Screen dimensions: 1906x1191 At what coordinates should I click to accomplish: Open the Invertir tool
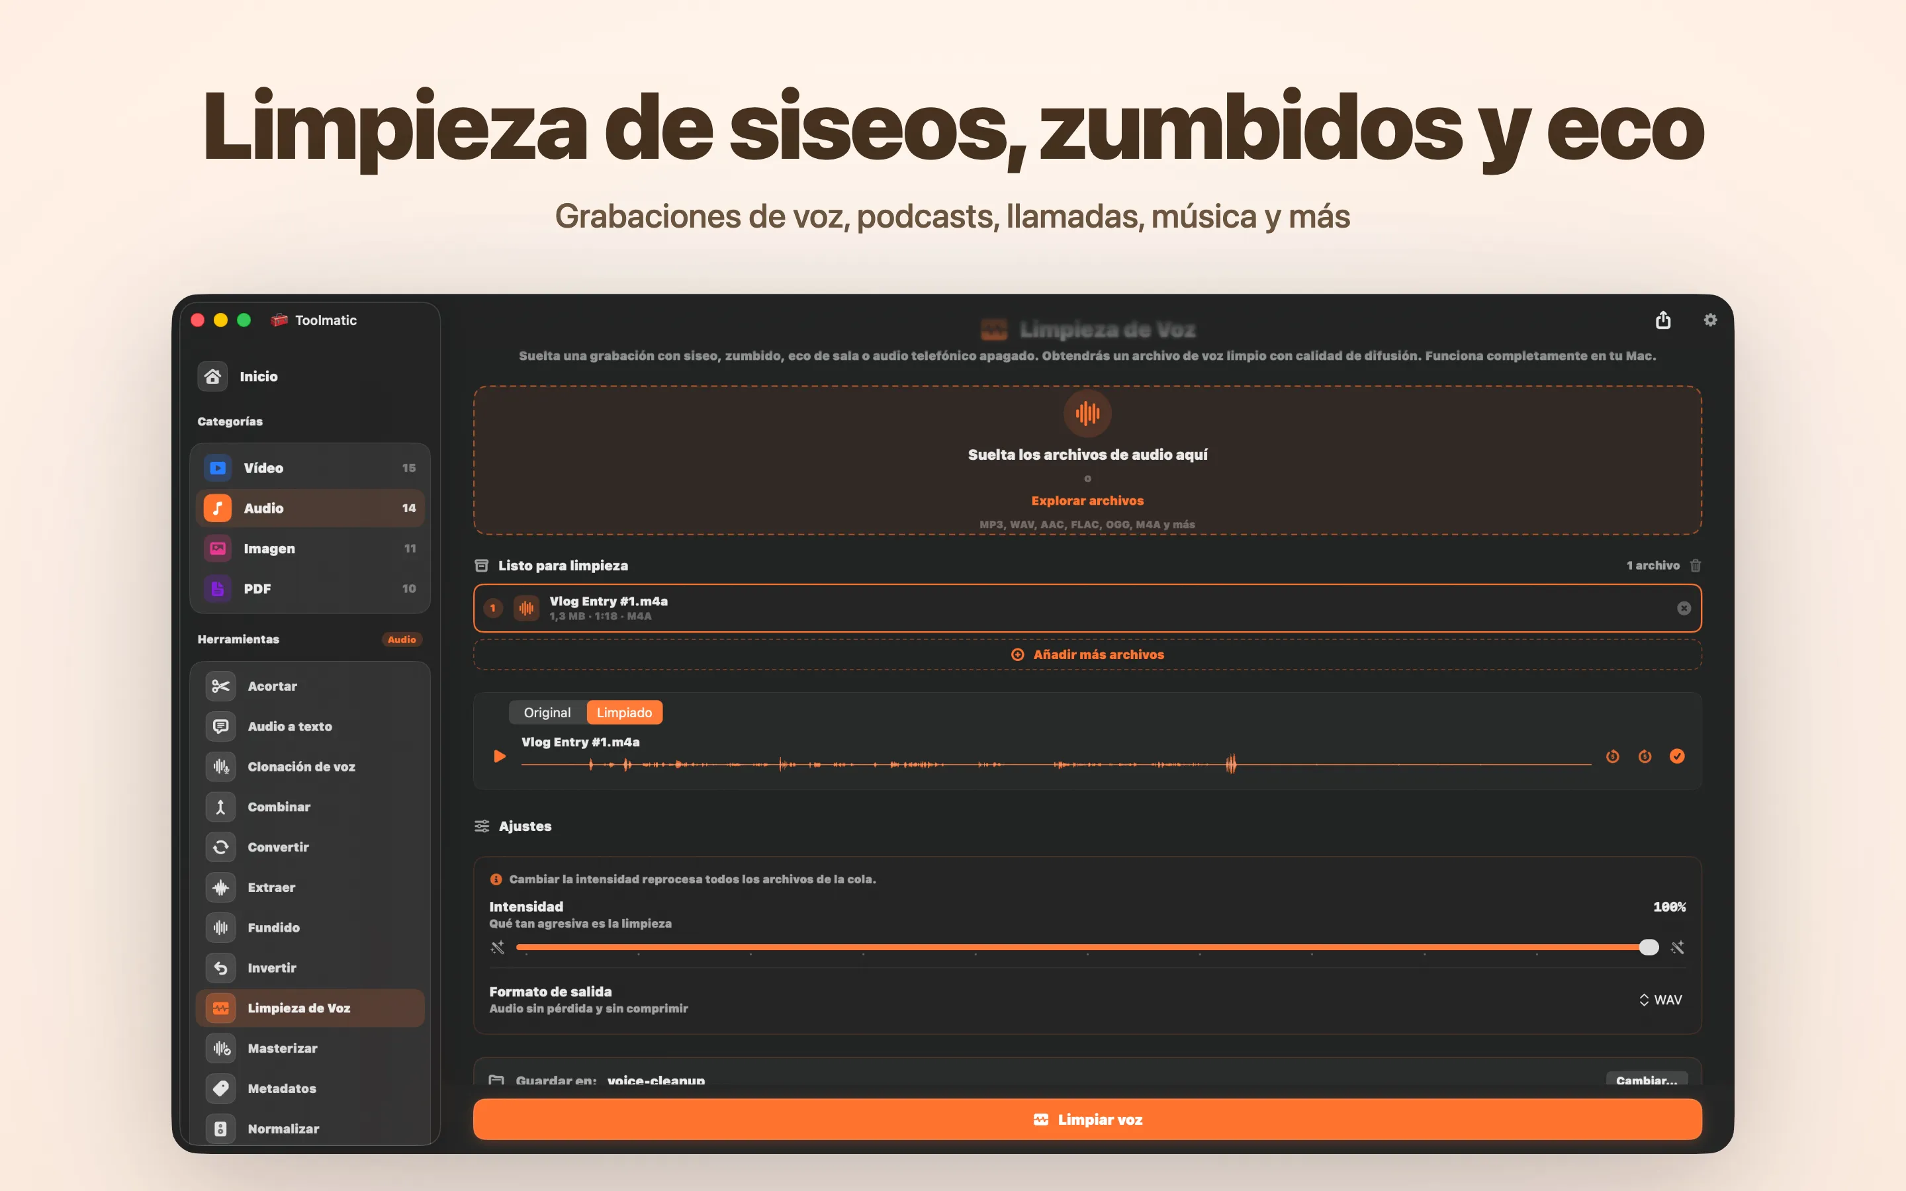point(310,967)
